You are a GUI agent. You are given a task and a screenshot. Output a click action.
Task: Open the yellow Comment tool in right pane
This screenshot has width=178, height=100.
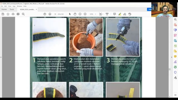(175, 56)
